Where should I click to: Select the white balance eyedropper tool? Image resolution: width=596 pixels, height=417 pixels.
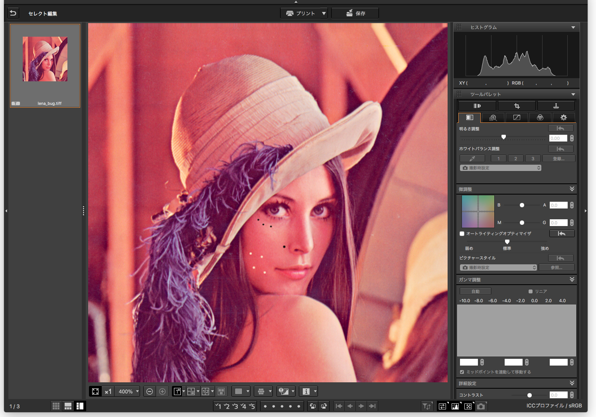[x=472, y=159]
